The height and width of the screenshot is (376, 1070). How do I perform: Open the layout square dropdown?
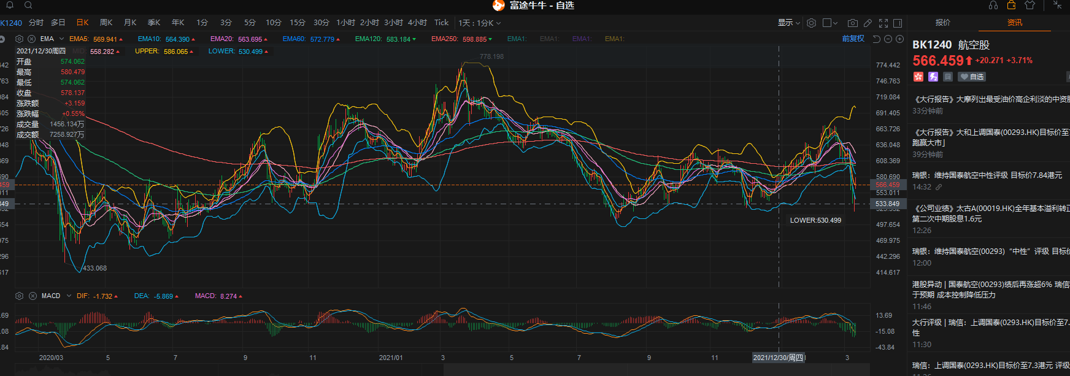(x=830, y=23)
